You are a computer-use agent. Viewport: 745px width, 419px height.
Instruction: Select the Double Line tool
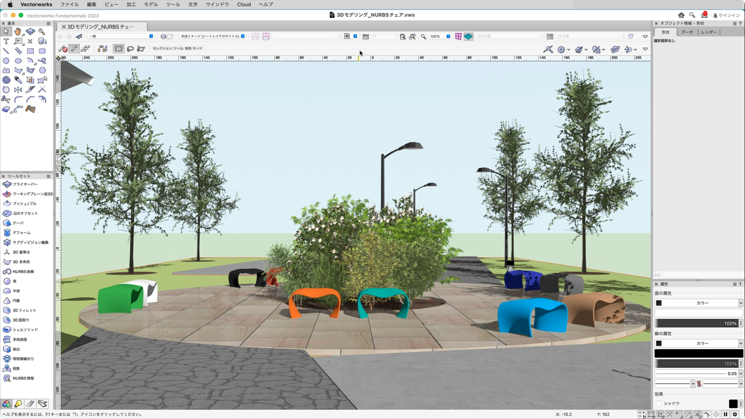point(18,51)
